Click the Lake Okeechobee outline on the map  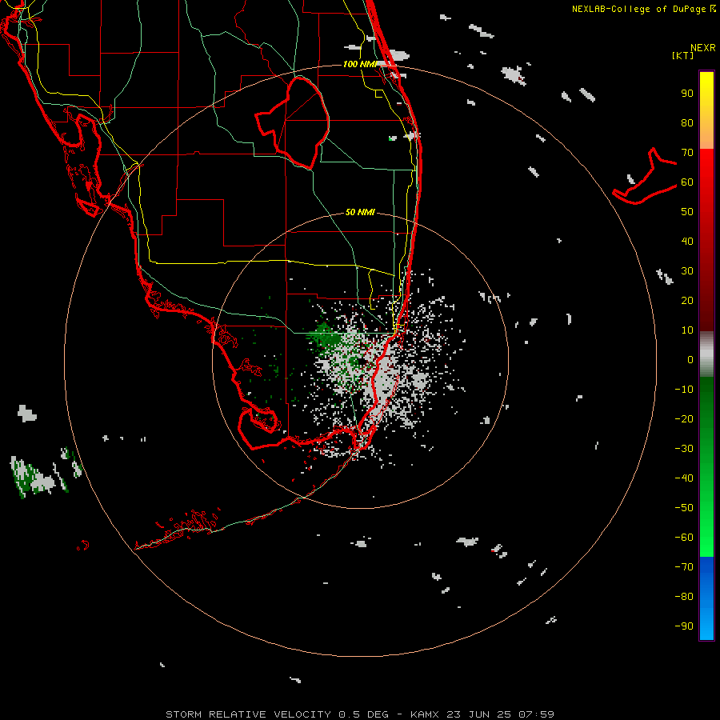click(x=293, y=122)
